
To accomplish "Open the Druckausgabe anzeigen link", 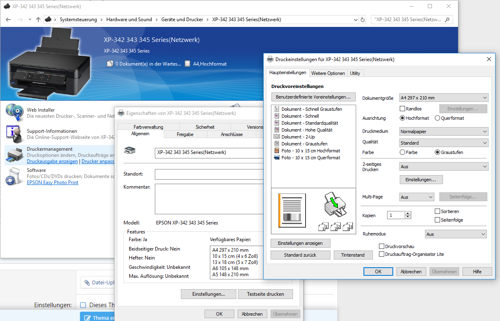I will [52, 161].
